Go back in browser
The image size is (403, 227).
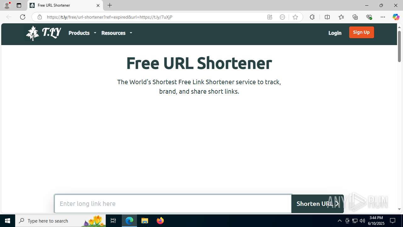9,17
